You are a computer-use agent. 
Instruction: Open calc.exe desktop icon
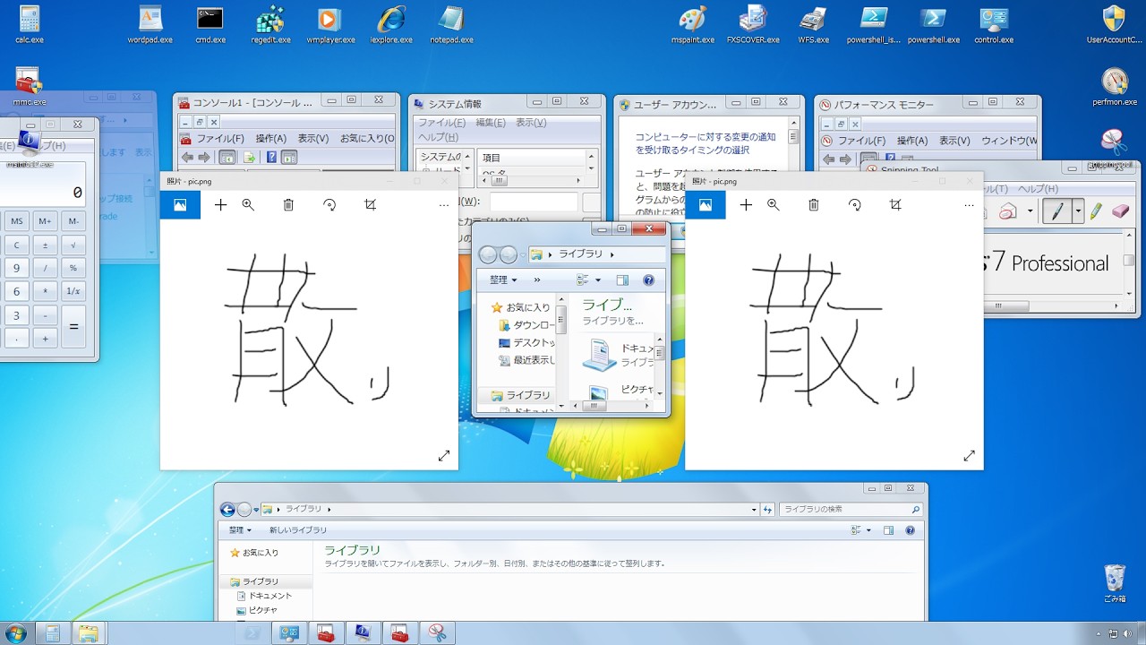point(30,24)
